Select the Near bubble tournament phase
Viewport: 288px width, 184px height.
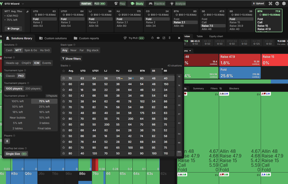coord(18,118)
